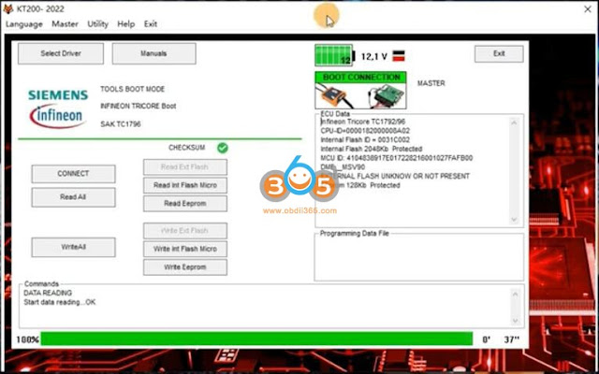Click the 'DATA READING' command line

coord(48,293)
